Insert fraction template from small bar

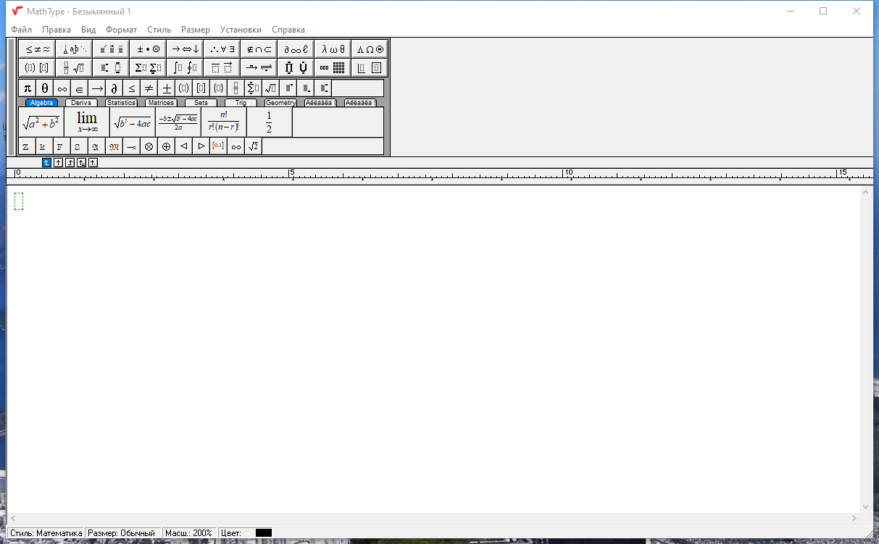(236, 88)
